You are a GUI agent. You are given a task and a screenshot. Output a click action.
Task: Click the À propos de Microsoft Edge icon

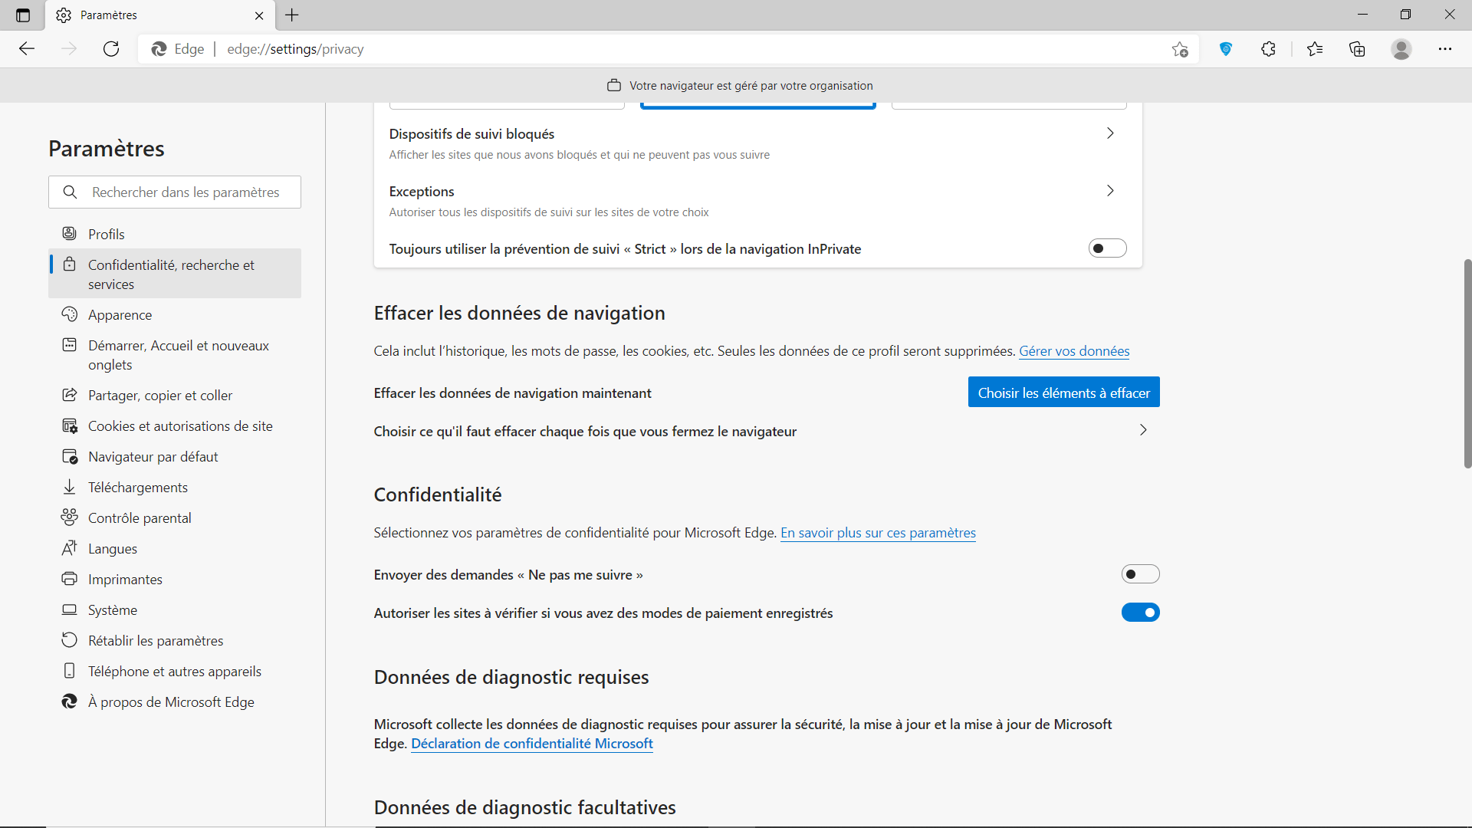[x=69, y=701]
